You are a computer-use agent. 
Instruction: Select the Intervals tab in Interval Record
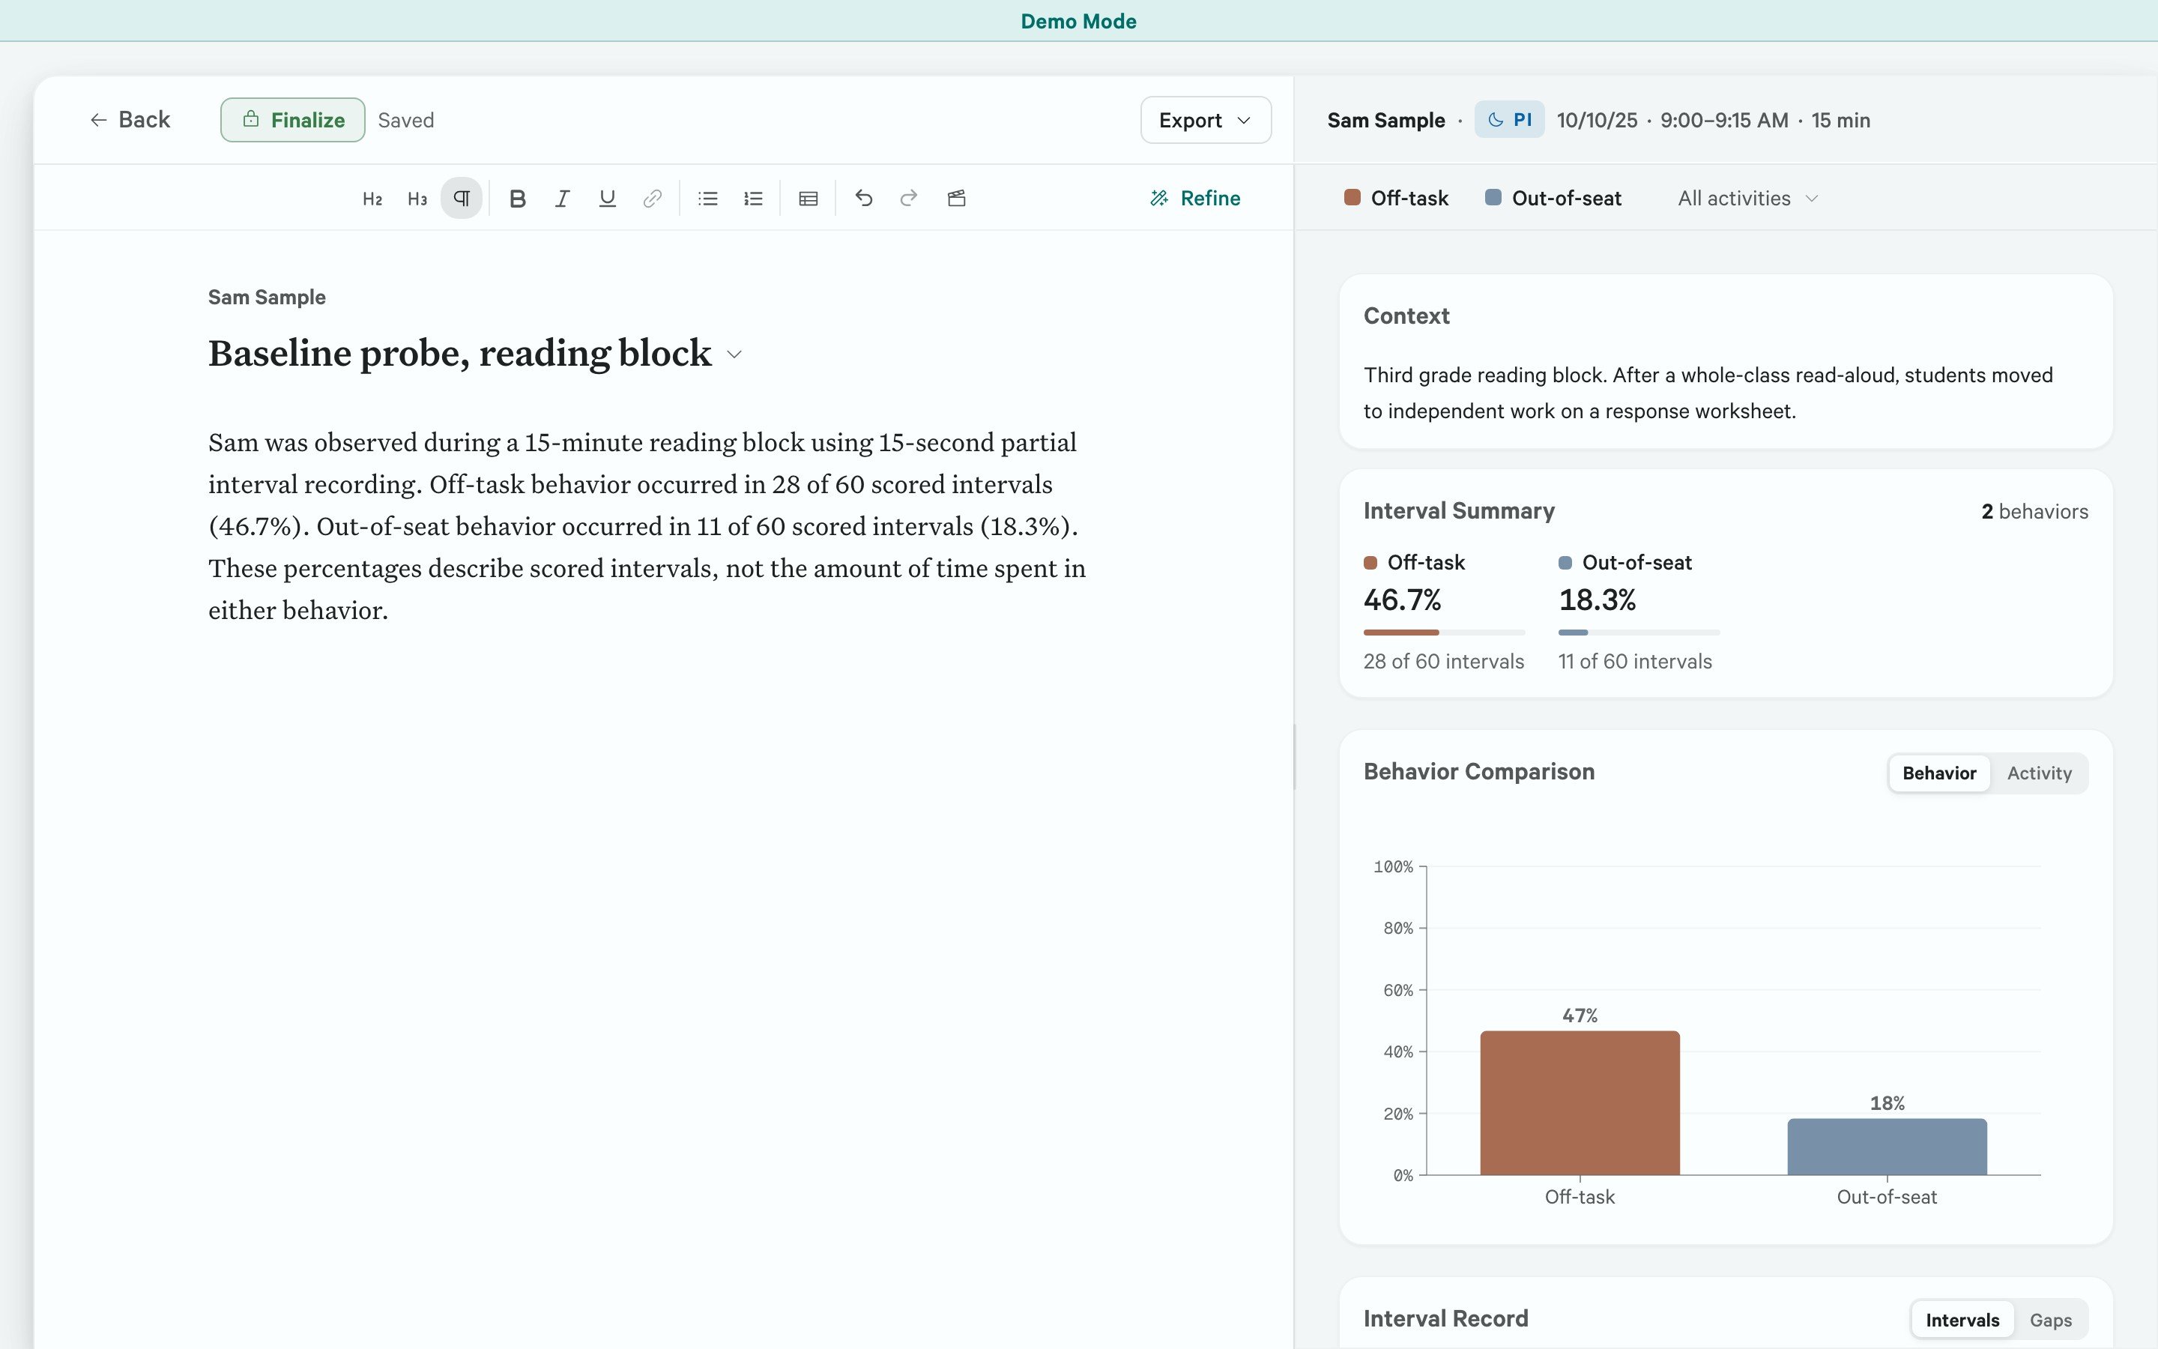coord(1962,1320)
